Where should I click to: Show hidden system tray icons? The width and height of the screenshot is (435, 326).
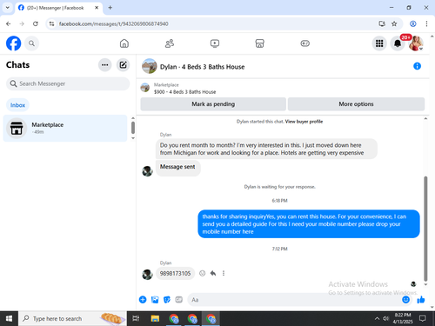[x=377, y=318]
